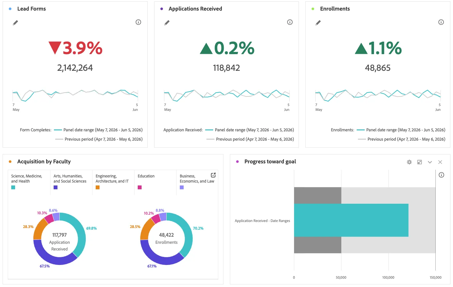
Task: Click the green 1.1% increase figure
Action: (378, 48)
